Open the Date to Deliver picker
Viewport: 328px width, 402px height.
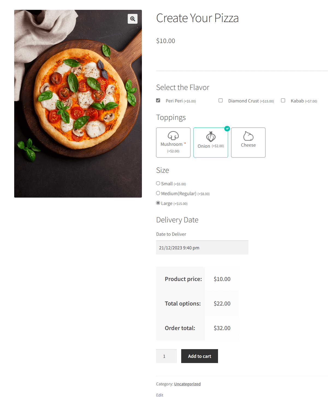pyautogui.click(x=202, y=247)
